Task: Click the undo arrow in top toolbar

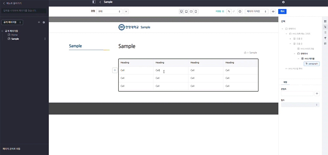Action: pyautogui.click(x=229, y=11)
